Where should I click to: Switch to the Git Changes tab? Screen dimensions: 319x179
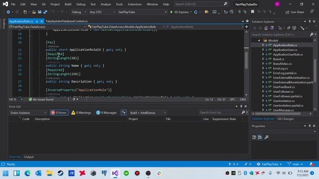286,119
